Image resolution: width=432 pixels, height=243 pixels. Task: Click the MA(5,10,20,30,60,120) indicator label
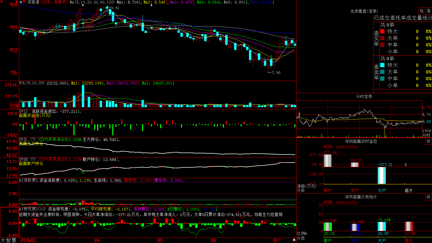[92, 2]
